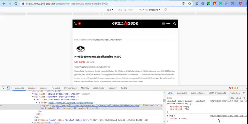Open the site search magnifier

(175, 24)
